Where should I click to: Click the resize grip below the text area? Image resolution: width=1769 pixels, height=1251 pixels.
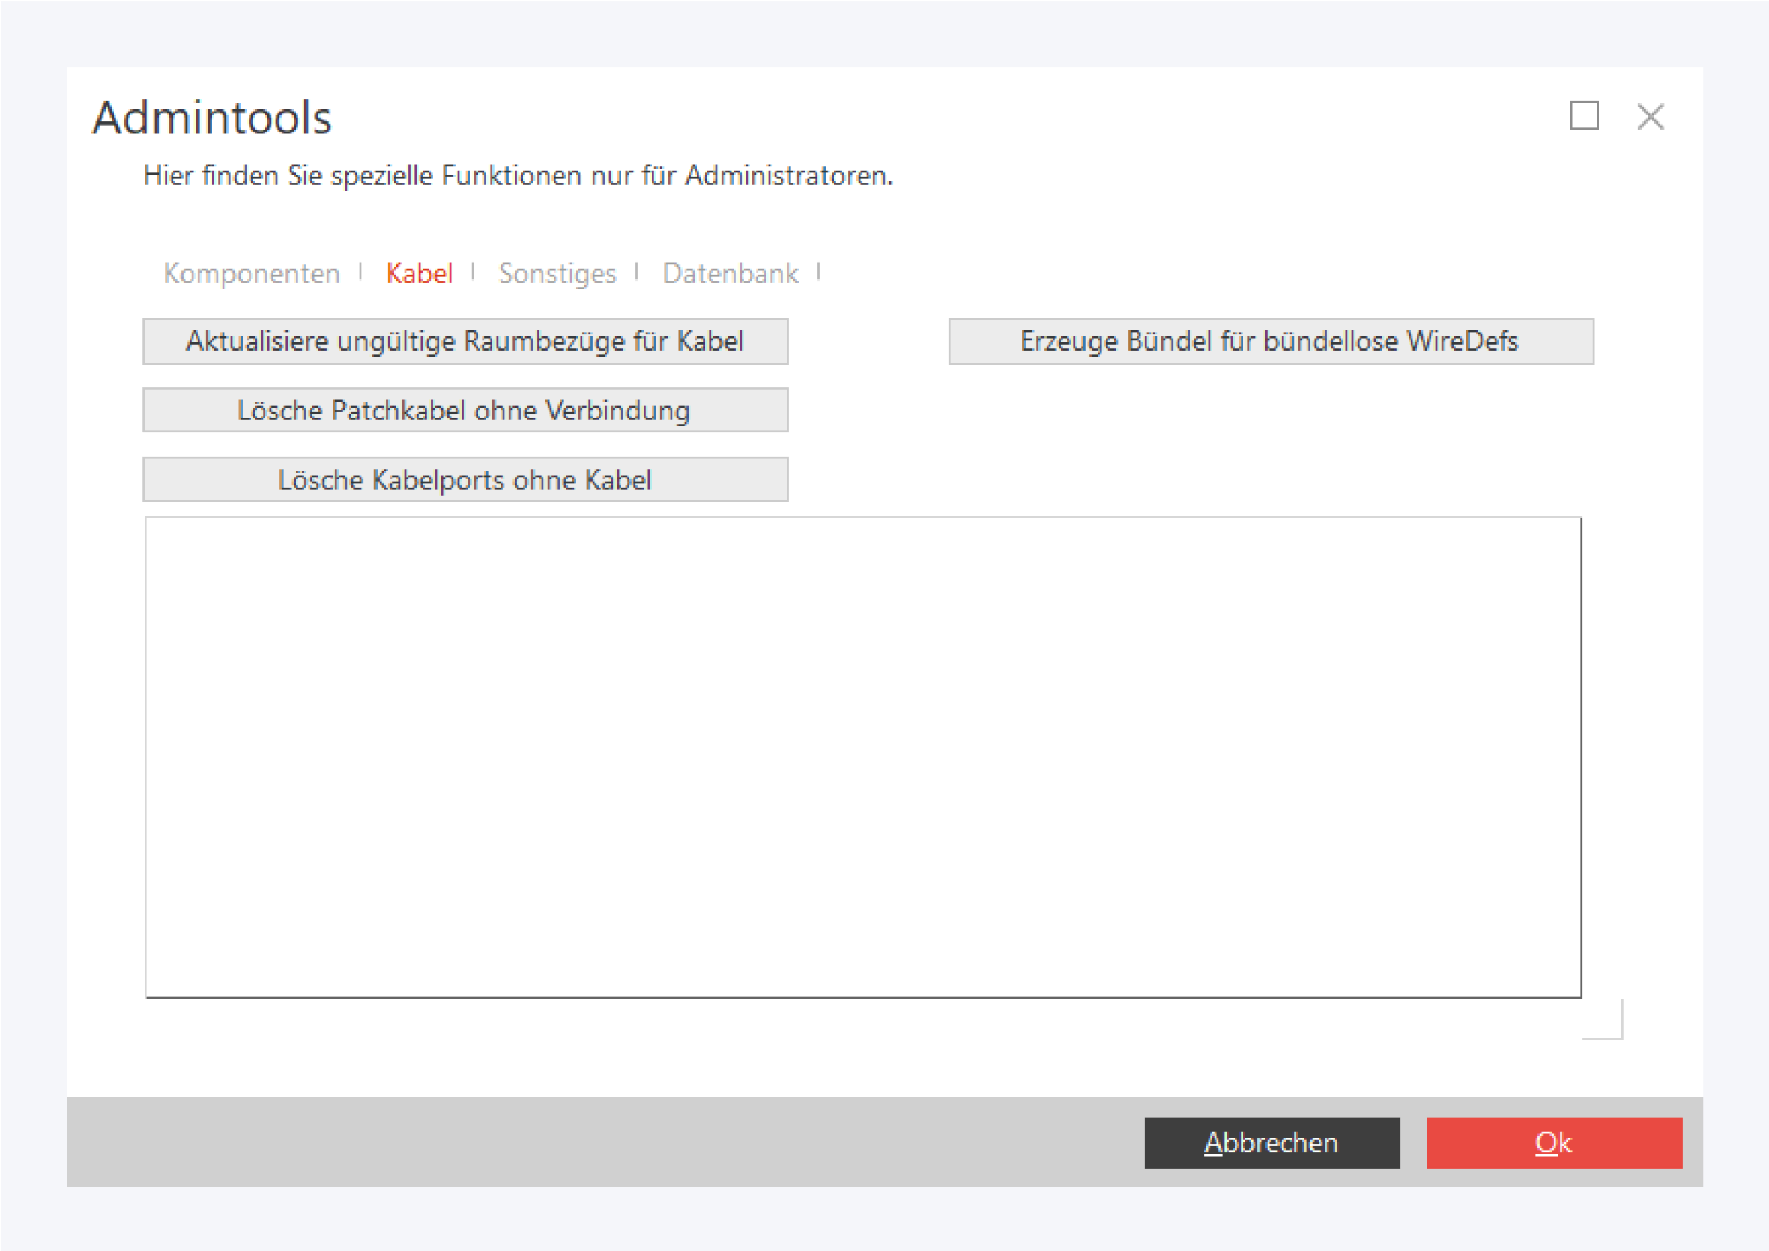coord(1606,1023)
